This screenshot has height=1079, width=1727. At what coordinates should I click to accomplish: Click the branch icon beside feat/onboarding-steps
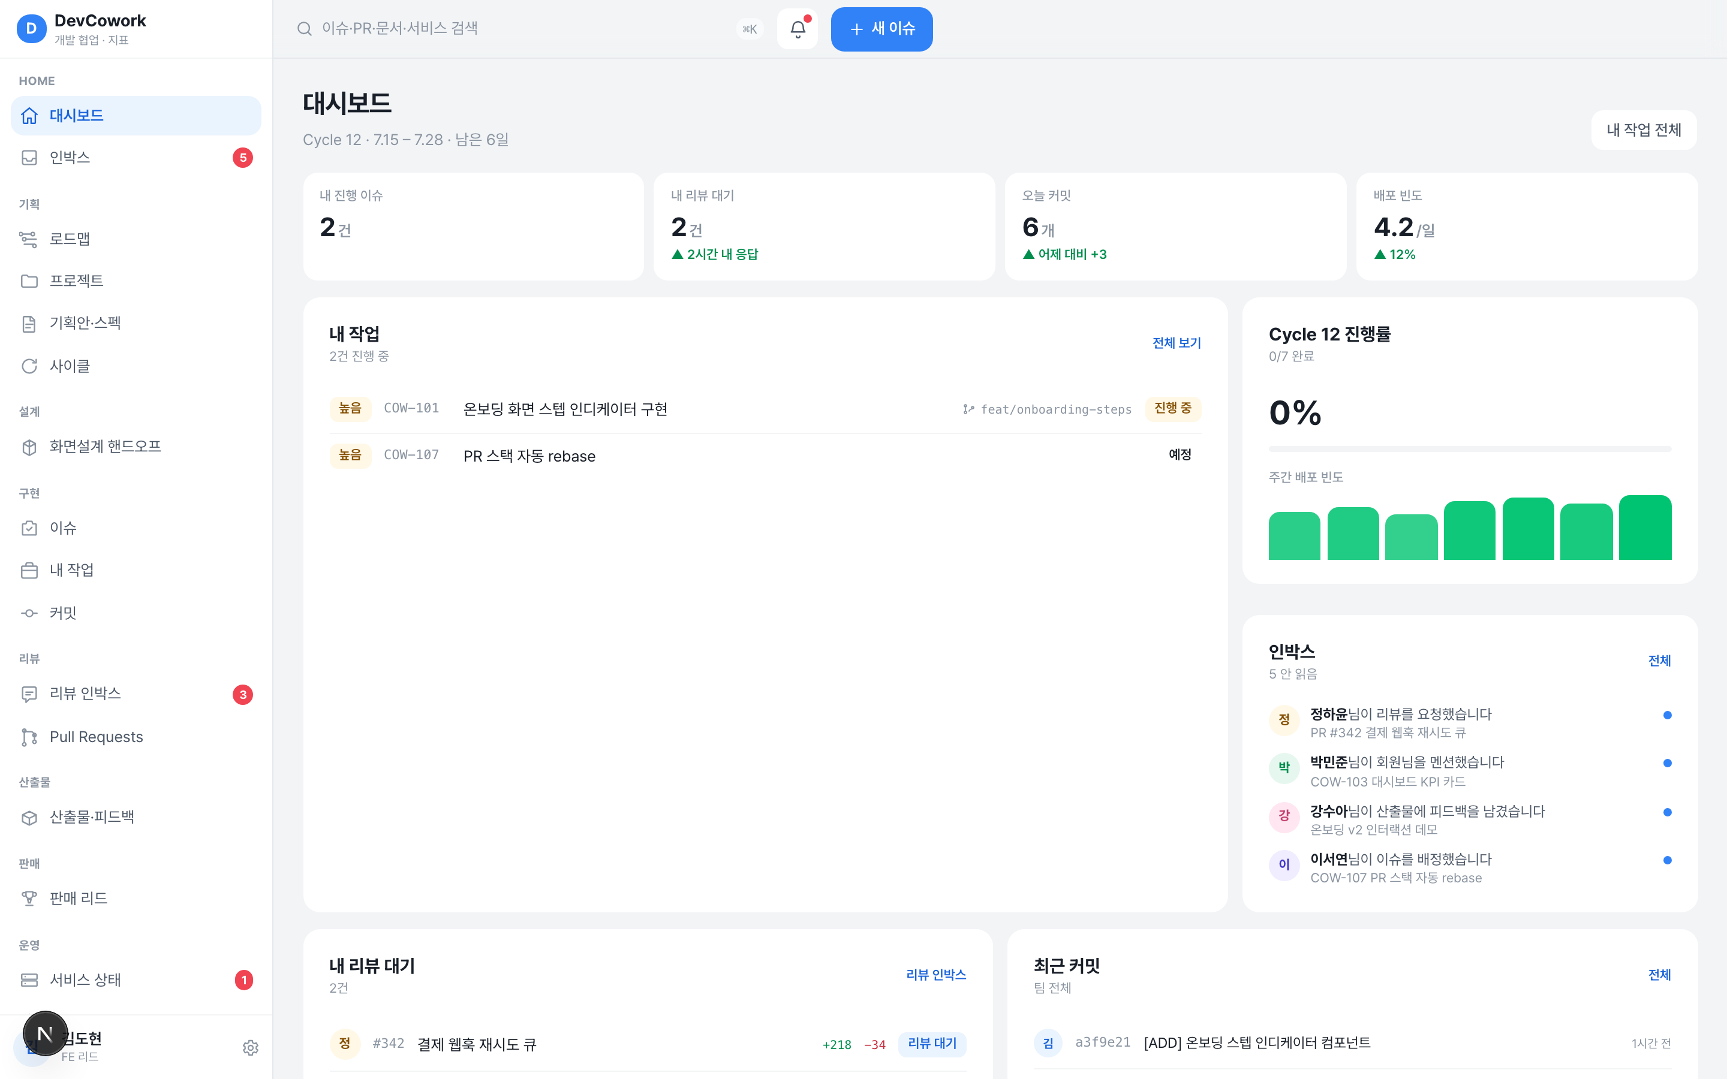click(968, 409)
